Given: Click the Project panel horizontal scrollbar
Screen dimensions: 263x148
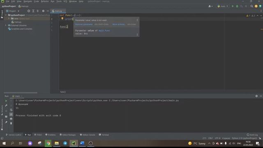Looking at the screenshot, I should (x=21, y=92).
